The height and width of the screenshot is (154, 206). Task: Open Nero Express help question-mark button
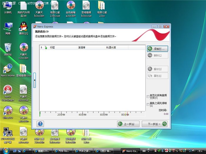(x=40, y=124)
